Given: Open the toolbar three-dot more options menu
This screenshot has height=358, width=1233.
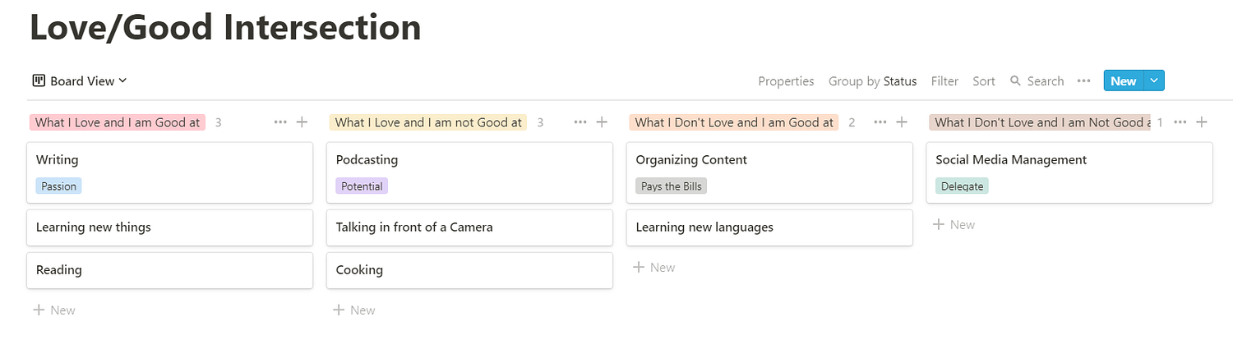Looking at the screenshot, I should pyautogui.click(x=1083, y=80).
